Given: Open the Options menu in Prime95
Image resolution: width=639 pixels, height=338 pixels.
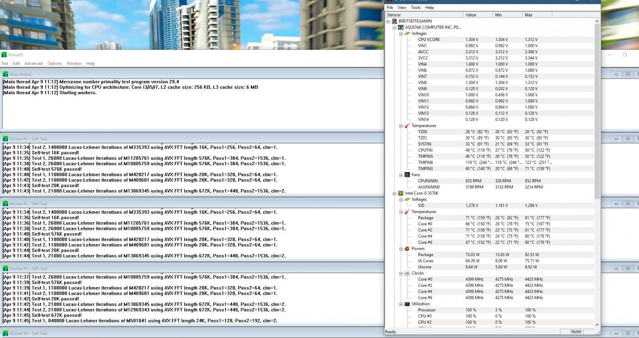Looking at the screenshot, I should (x=54, y=63).
